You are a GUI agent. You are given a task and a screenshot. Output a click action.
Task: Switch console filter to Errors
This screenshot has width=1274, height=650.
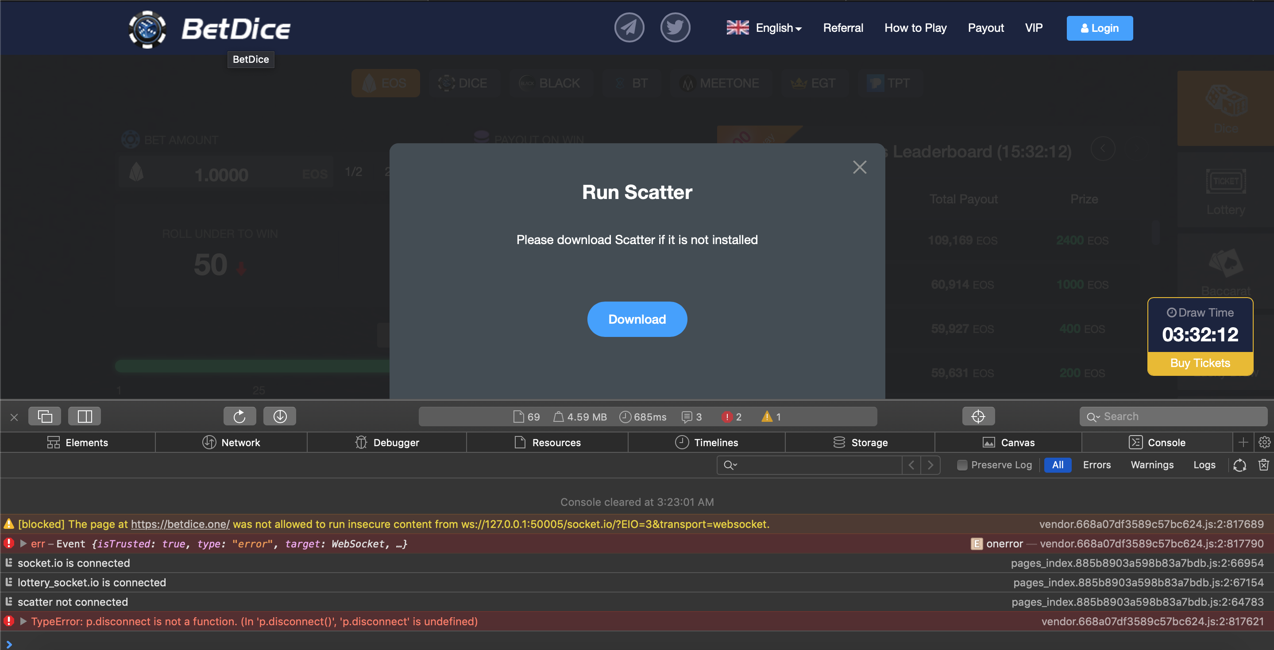pyautogui.click(x=1097, y=465)
